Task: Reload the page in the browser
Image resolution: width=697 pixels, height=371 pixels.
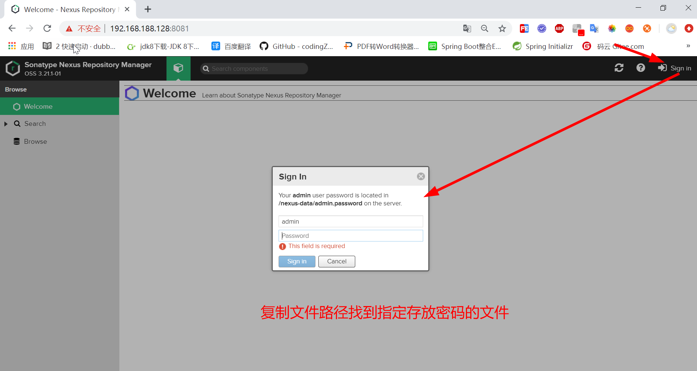Action: 47,28
